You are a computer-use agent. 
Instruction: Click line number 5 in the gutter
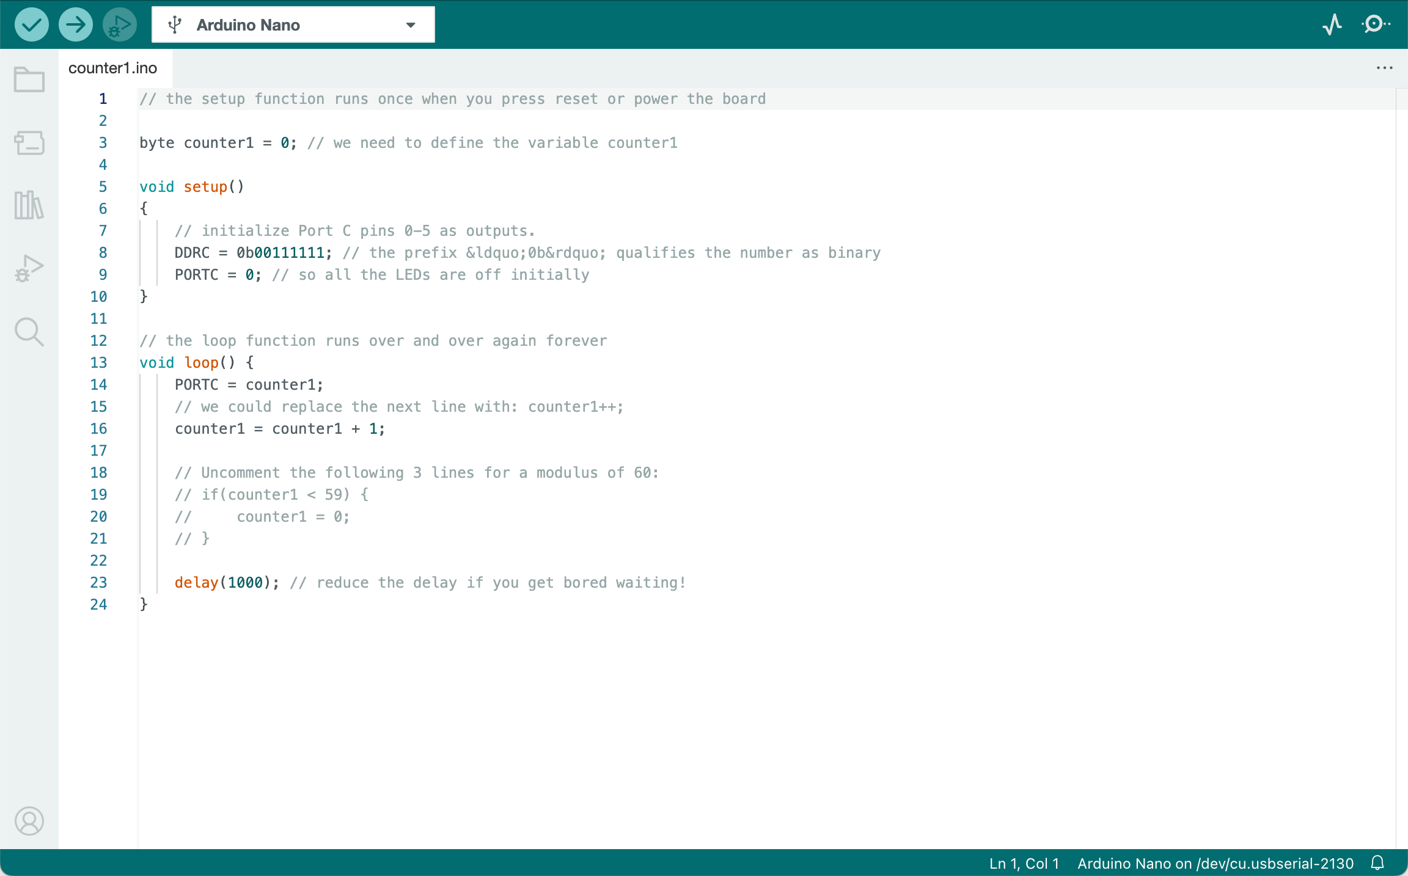click(103, 187)
